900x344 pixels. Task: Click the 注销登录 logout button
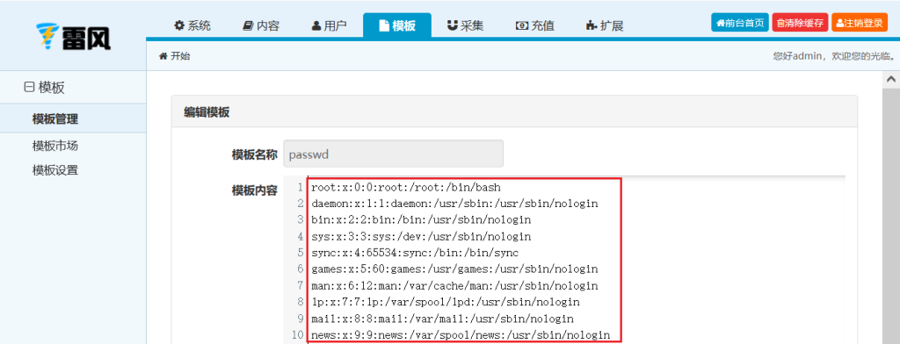(860, 23)
